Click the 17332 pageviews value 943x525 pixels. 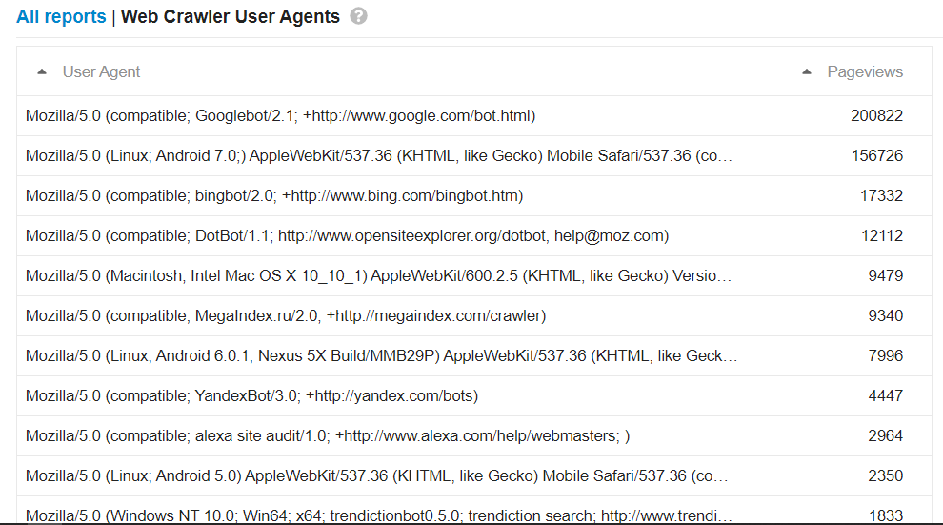point(881,195)
